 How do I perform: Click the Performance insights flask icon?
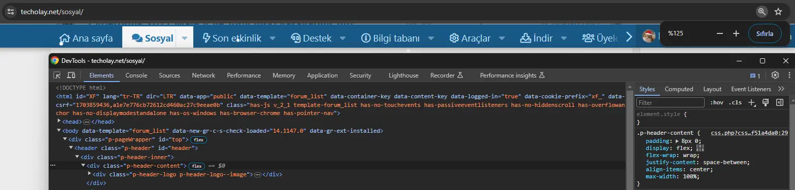tap(542, 75)
